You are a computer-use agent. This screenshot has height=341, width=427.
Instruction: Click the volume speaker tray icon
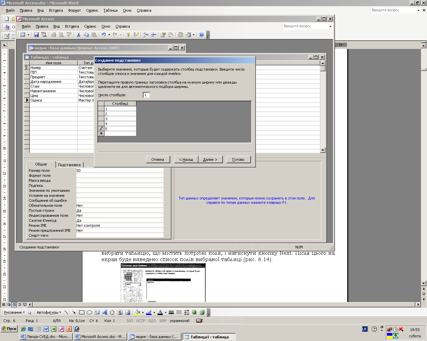(x=396, y=329)
